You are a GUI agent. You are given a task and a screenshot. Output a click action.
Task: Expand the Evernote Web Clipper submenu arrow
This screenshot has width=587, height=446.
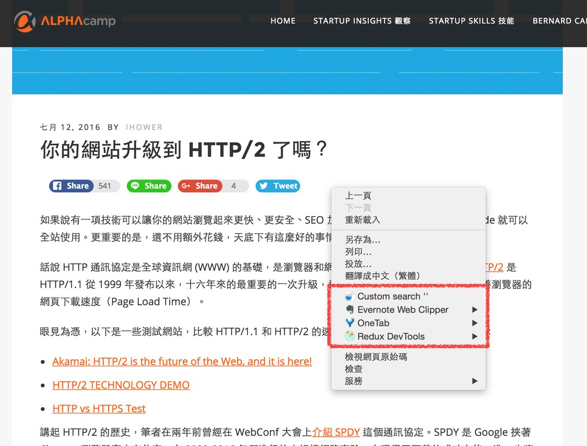475,310
